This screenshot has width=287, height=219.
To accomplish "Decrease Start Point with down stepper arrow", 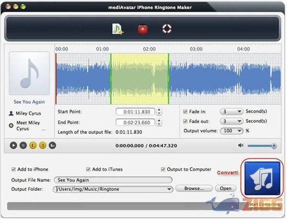I will pyautogui.click(x=159, y=113).
